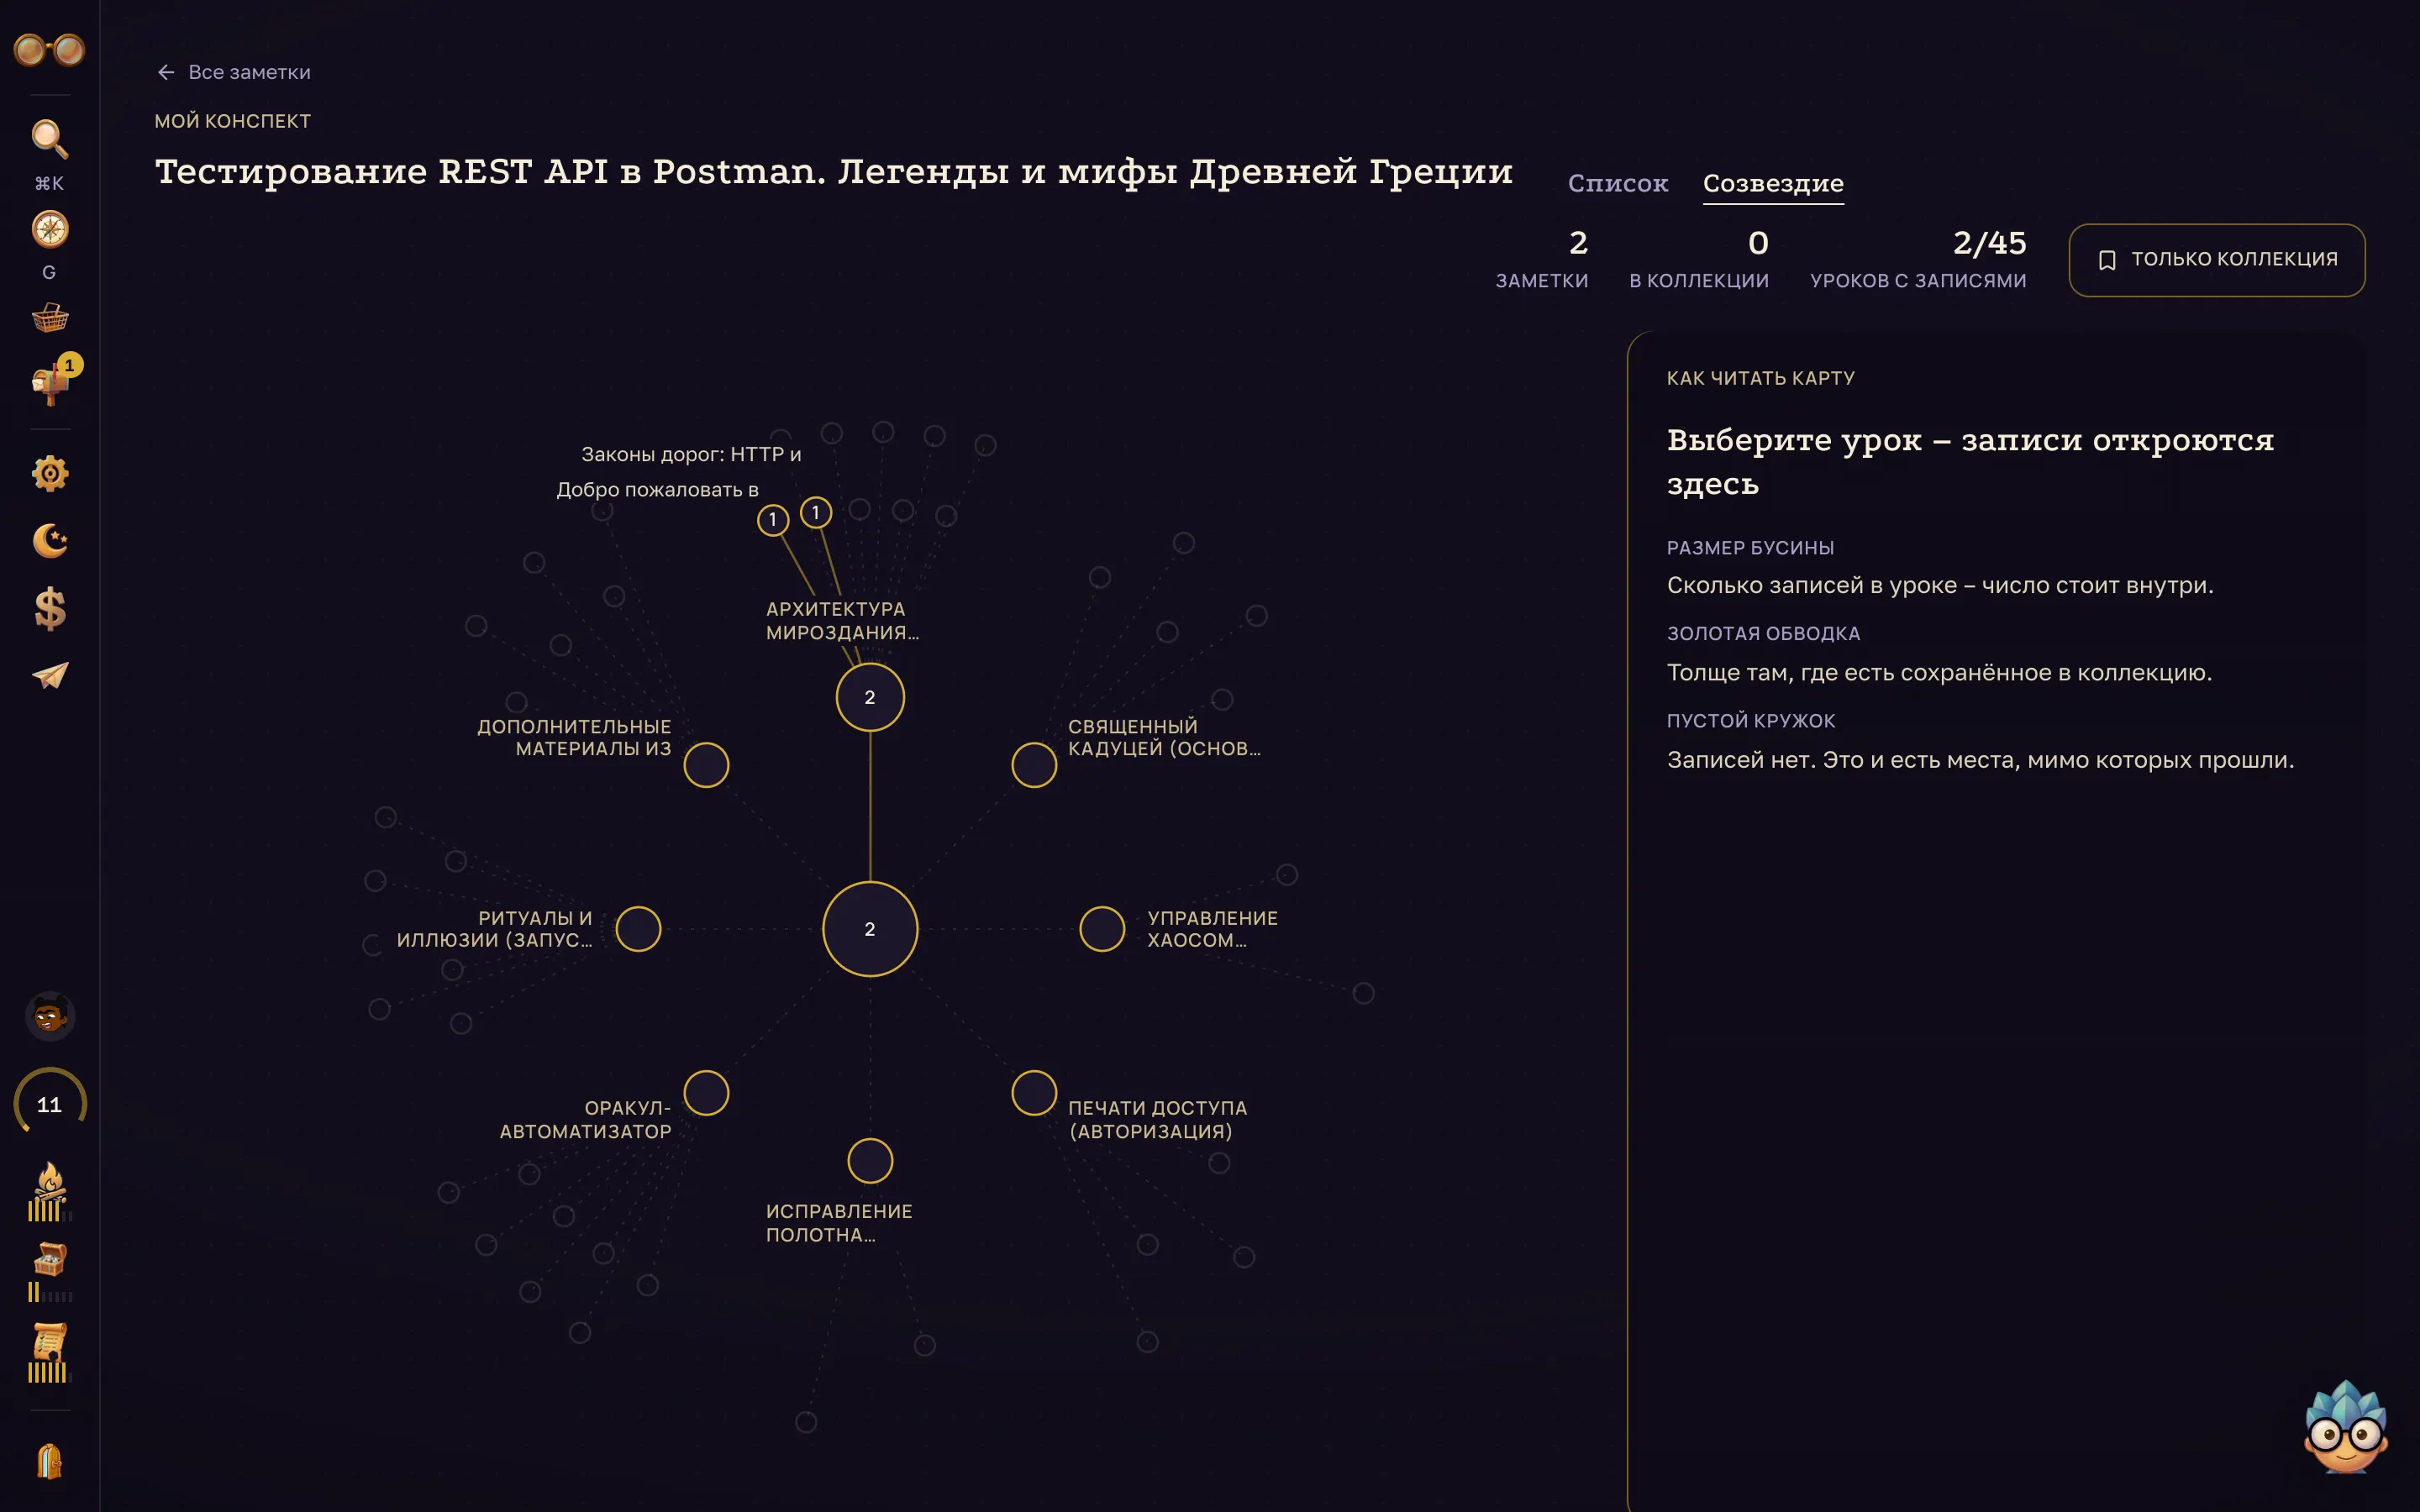Open the shopping basket icon
This screenshot has width=2420, height=1512.
pos(49,318)
